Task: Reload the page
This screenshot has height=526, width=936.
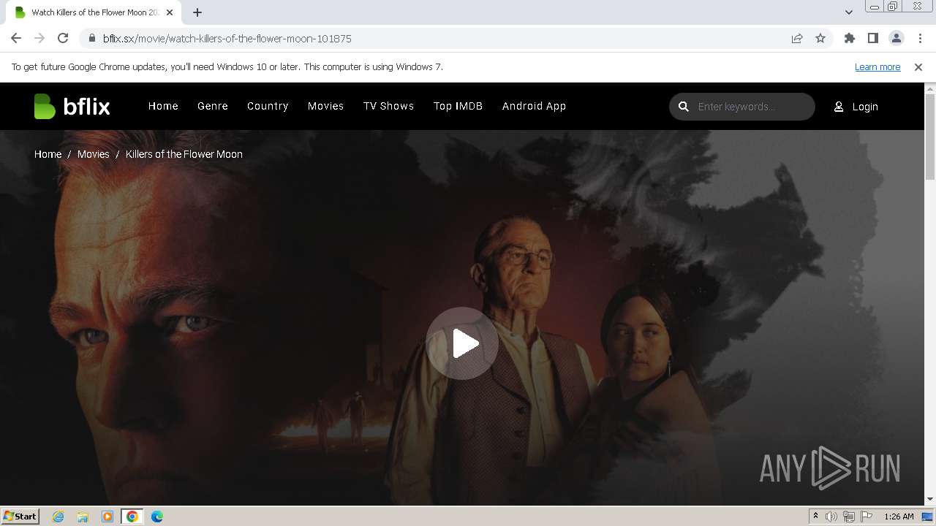Action: coord(63,38)
